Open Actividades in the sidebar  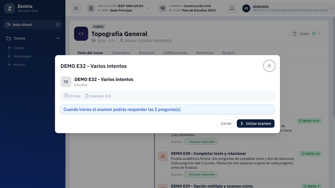tap(23, 56)
